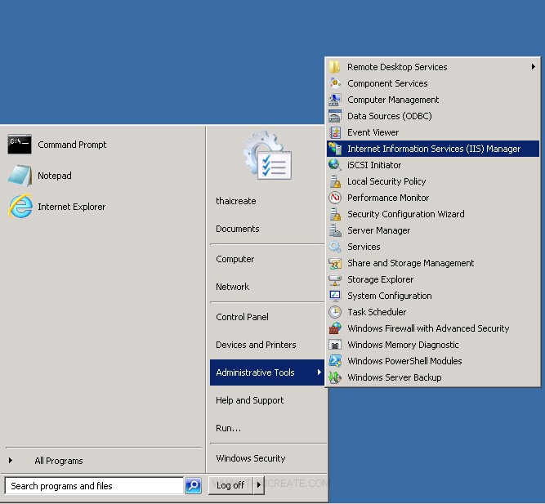Click the user account picture
Image resolution: width=545 pixels, height=504 pixels.
(x=267, y=155)
